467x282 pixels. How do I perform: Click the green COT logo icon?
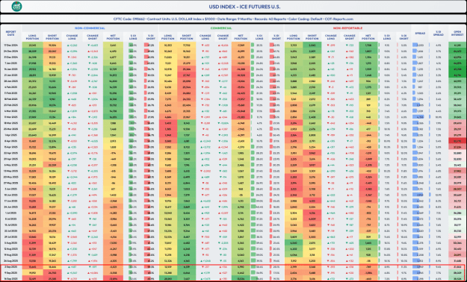click(16, 7)
